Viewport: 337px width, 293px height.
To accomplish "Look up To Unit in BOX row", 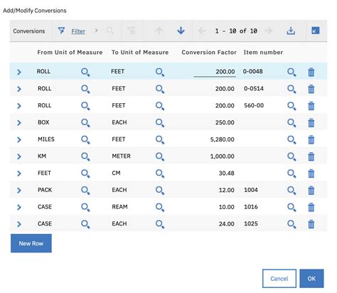I will (x=160, y=123).
